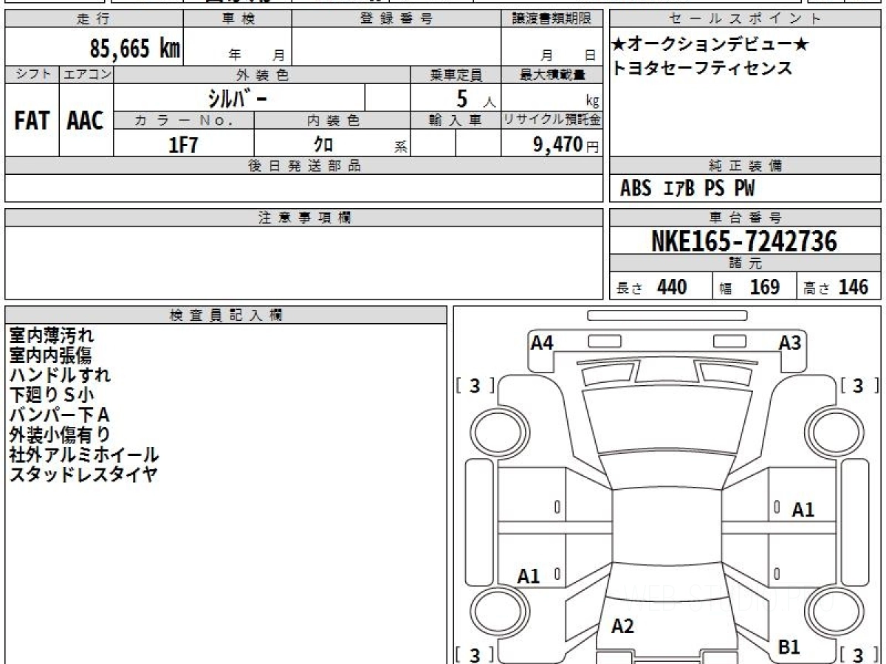Click the FAT shift type cell
886x664 pixels.
(x=32, y=120)
